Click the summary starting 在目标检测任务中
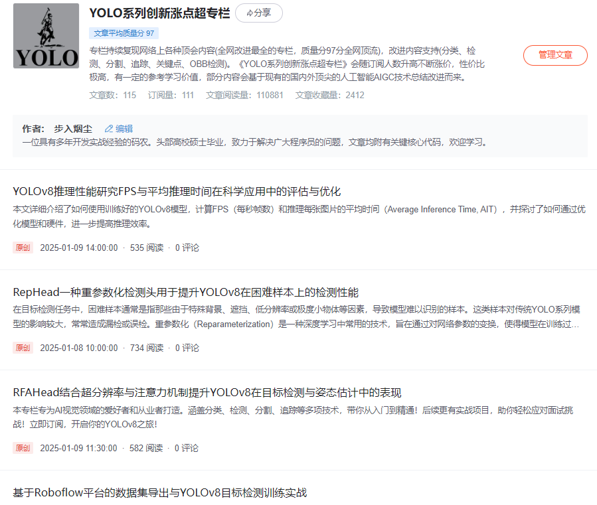 pos(296,317)
